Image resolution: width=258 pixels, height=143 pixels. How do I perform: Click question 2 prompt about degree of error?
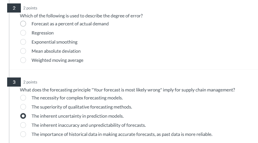click(81, 16)
